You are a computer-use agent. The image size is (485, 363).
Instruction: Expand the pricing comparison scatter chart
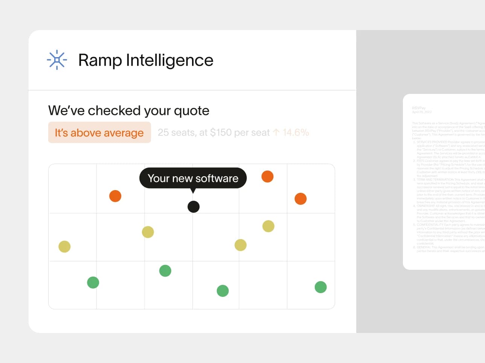click(191, 236)
